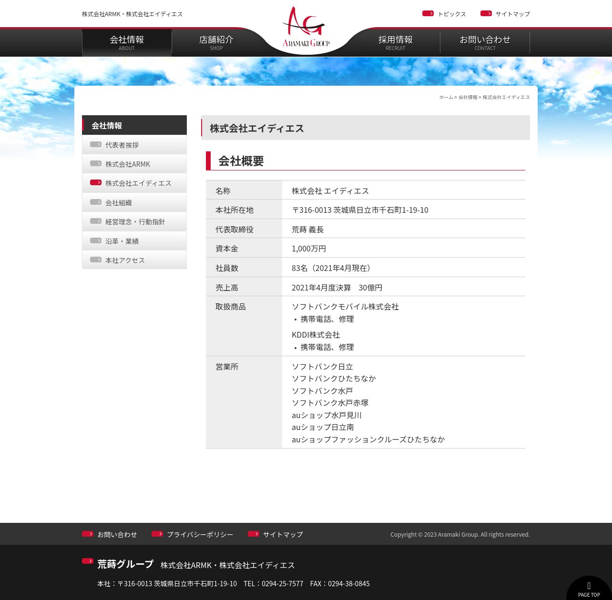Click 代表取締役 row label
The width and height of the screenshot is (612, 600).
click(235, 229)
